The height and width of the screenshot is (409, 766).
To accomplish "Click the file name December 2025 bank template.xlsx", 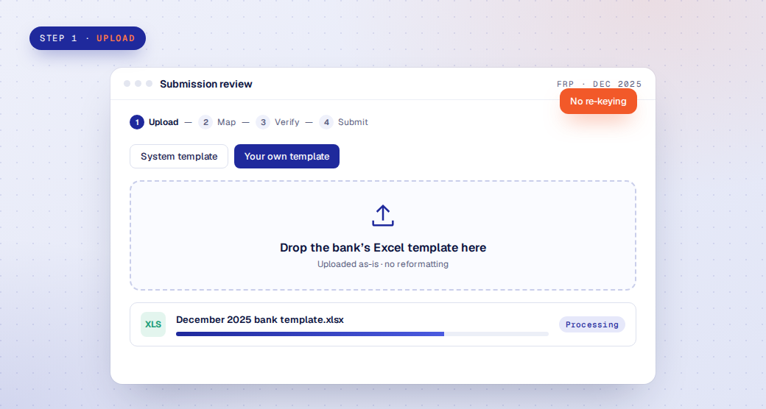I will pyautogui.click(x=260, y=320).
